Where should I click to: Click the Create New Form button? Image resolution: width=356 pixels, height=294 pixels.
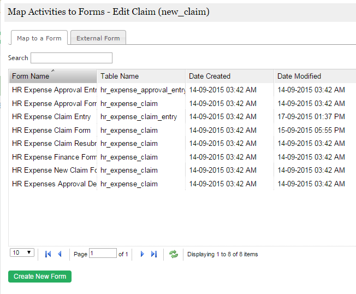coord(40,277)
